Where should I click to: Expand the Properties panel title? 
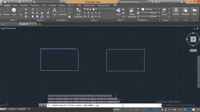coord(143,20)
